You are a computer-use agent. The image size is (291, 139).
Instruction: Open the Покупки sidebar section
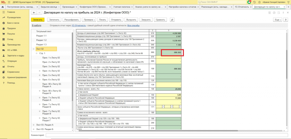(11, 34)
